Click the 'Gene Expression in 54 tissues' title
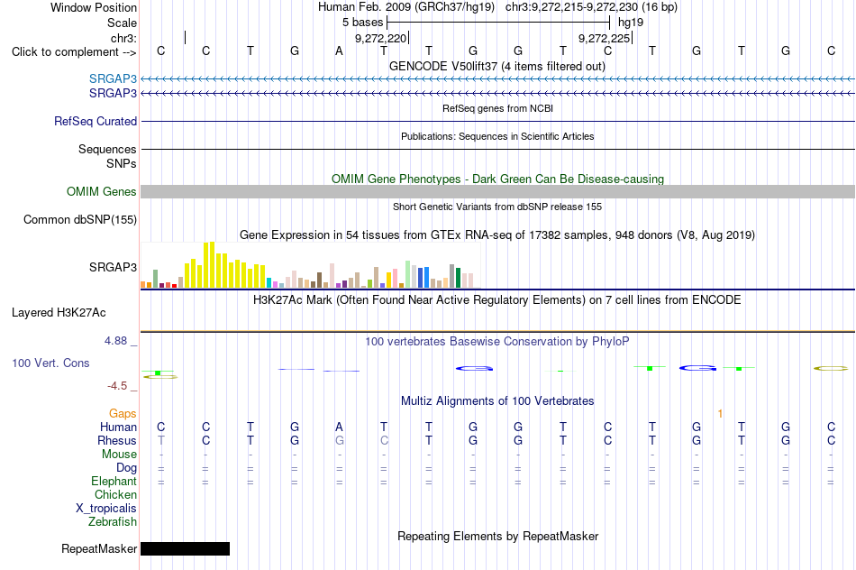The height and width of the screenshot is (570, 856). pos(497,235)
